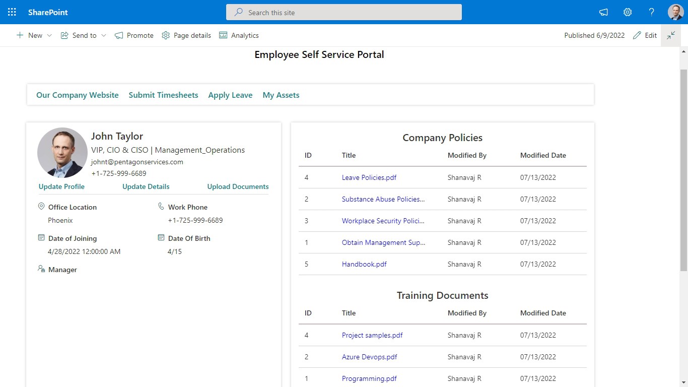Open the settings gear icon
Viewport: 688px width, 387px height.
pyautogui.click(x=627, y=12)
